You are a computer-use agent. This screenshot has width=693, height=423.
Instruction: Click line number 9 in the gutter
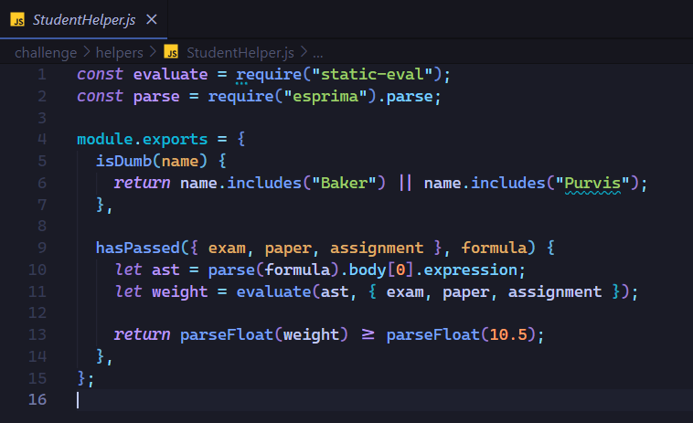41,248
